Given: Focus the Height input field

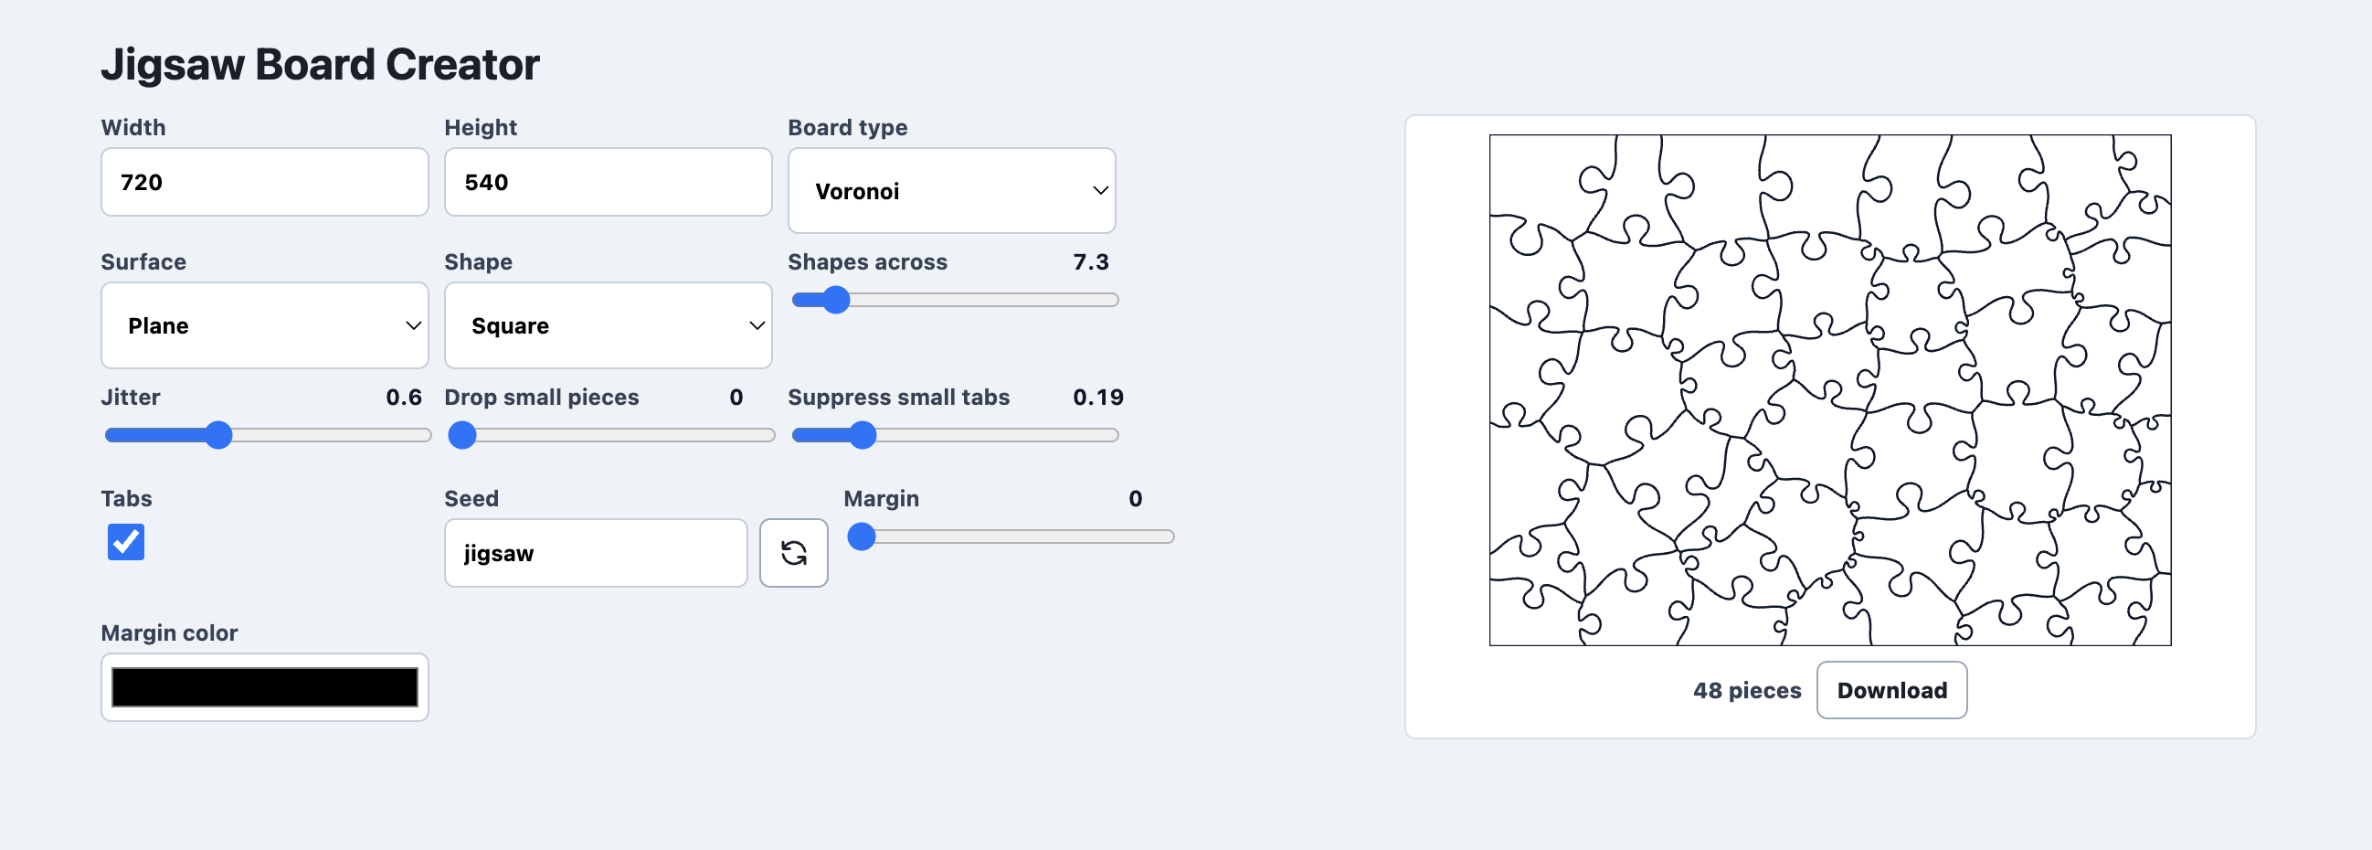Looking at the screenshot, I should point(608,181).
